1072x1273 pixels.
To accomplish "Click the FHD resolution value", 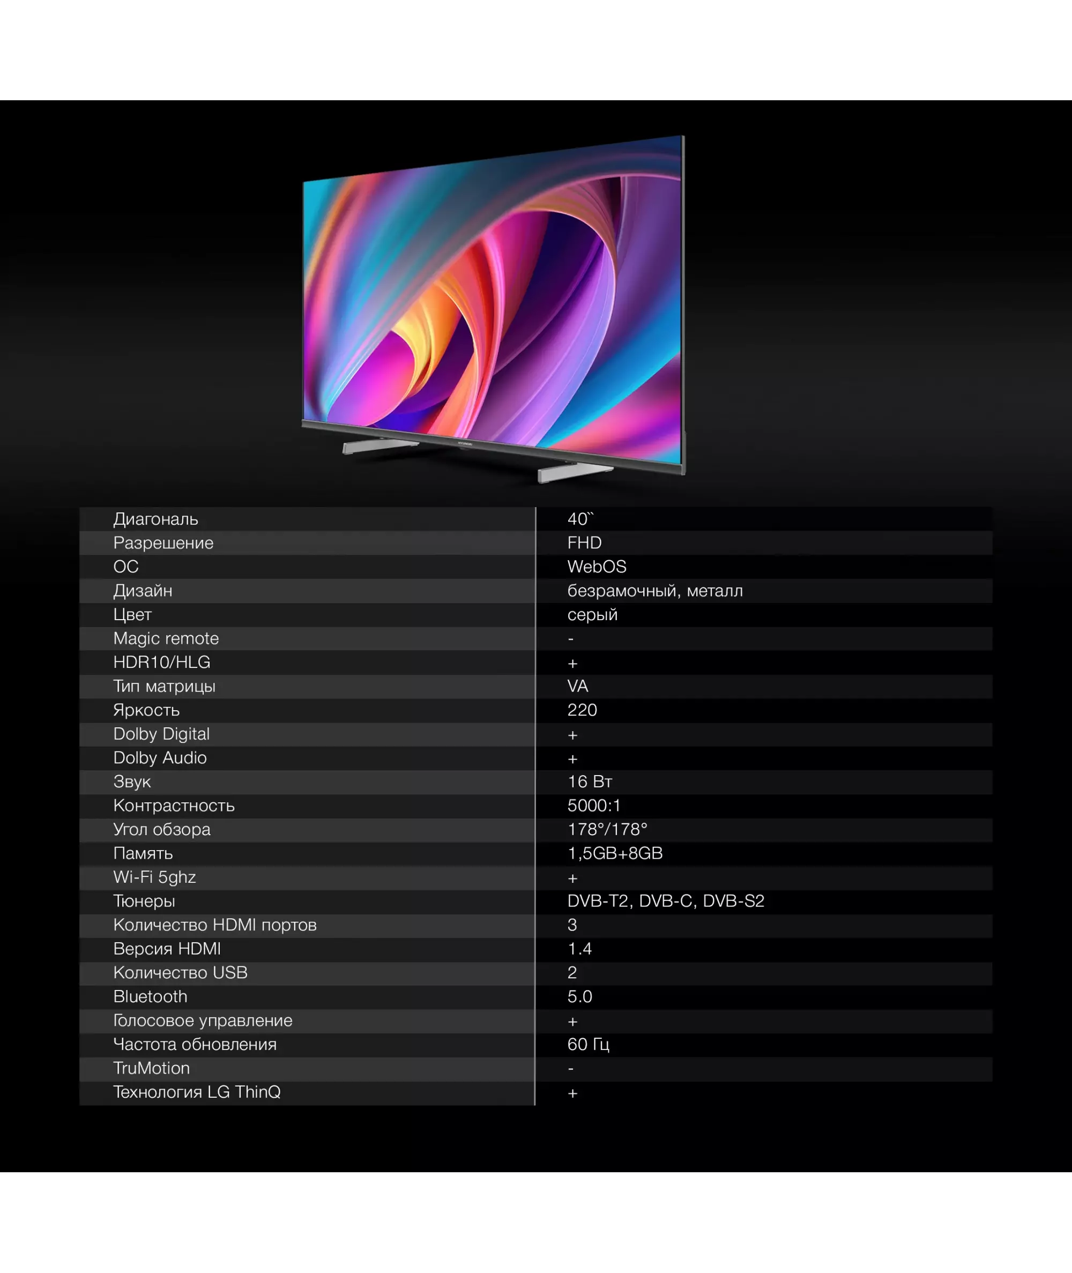I will tap(584, 542).
